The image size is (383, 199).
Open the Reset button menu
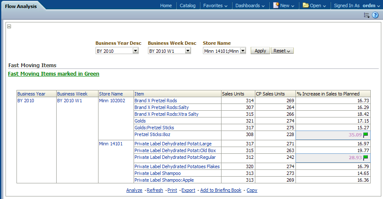point(282,51)
